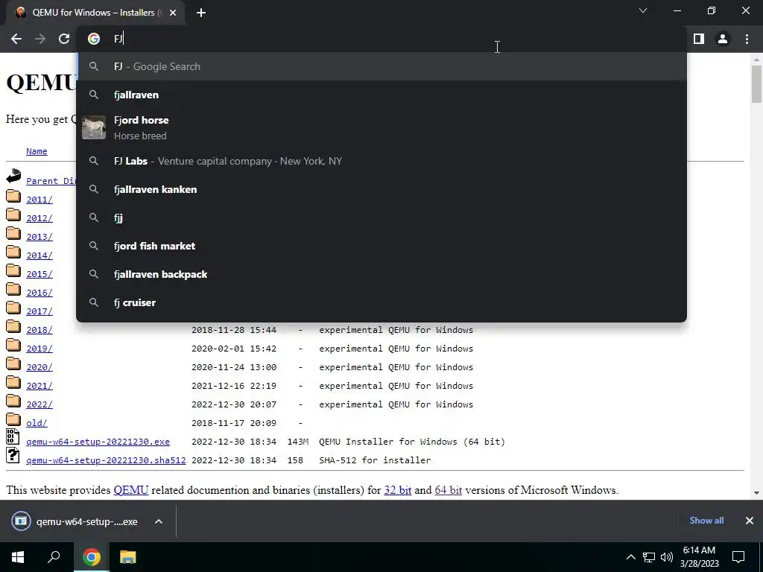763x572 pixels.
Task: Pick the 'fjj' suggestion
Action: coord(381,217)
